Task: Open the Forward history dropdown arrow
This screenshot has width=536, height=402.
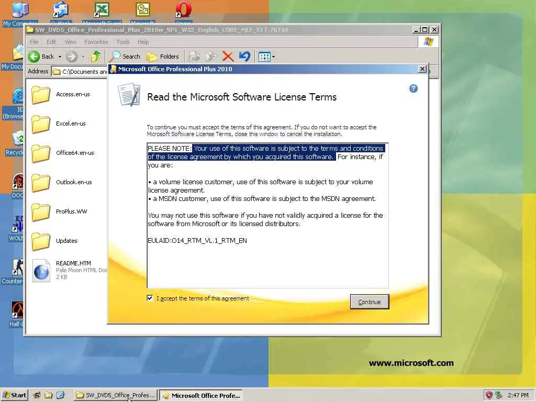Action: [x=83, y=57]
